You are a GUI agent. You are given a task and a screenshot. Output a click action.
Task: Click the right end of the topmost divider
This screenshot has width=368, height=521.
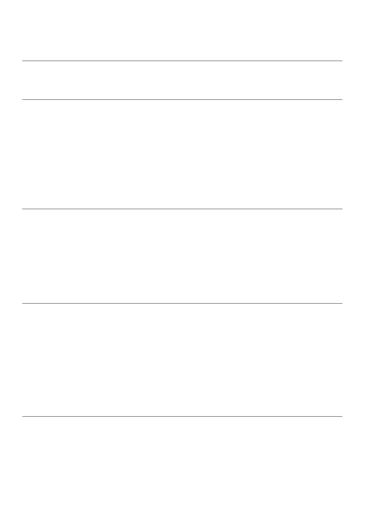pyautogui.click(x=342, y=61)
